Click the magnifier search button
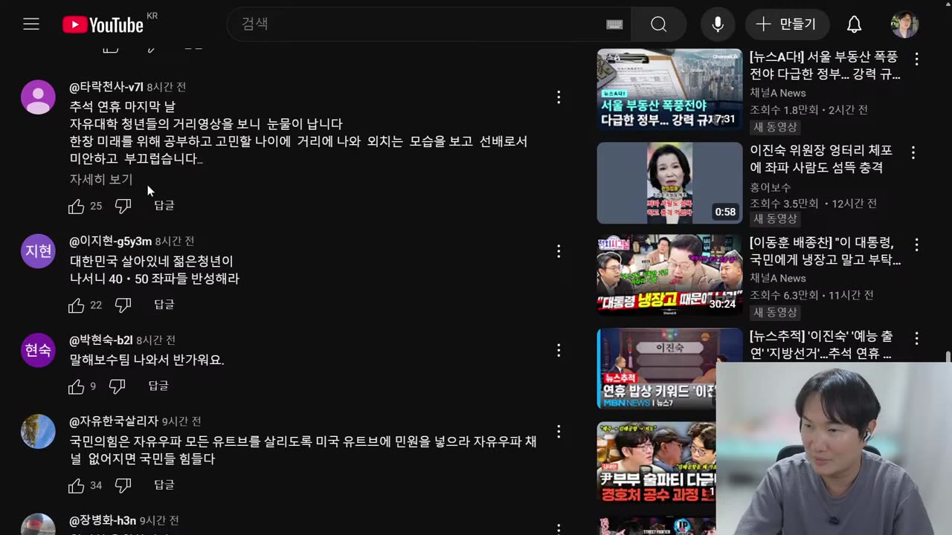 [x=658, y=25]
